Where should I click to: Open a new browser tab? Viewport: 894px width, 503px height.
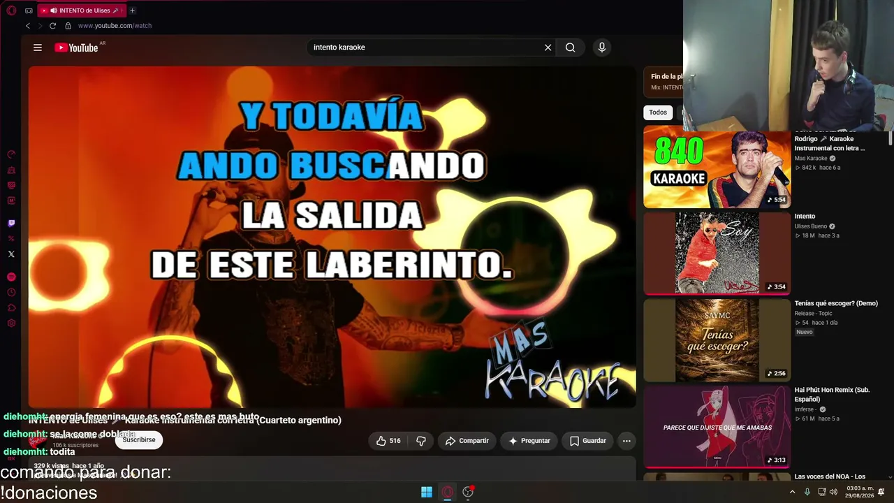[x=132, y=10]
